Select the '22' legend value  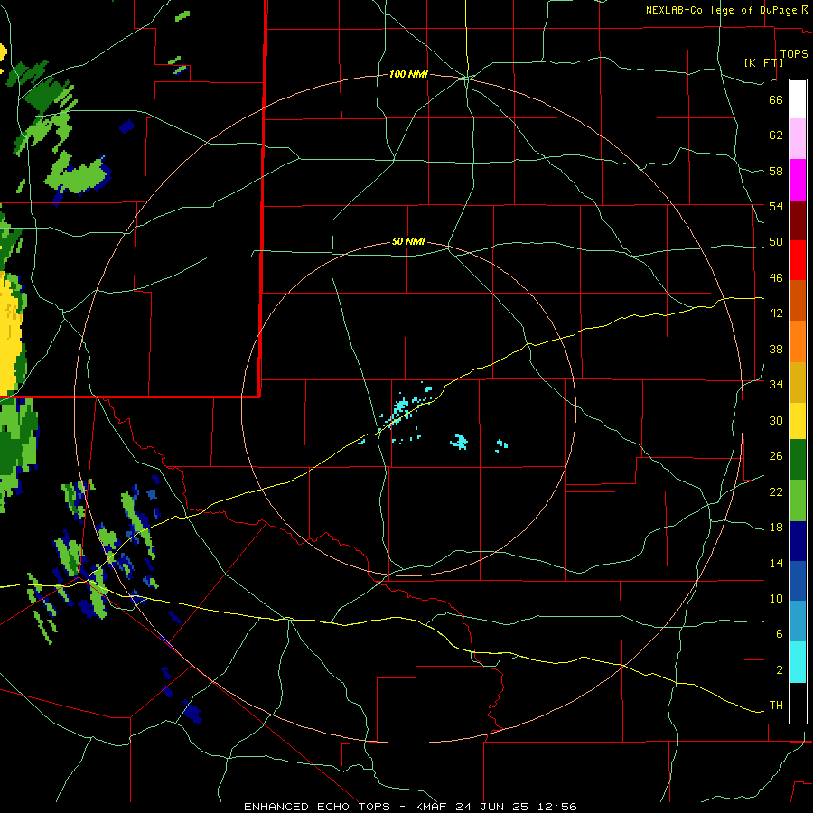coord(776,491)
